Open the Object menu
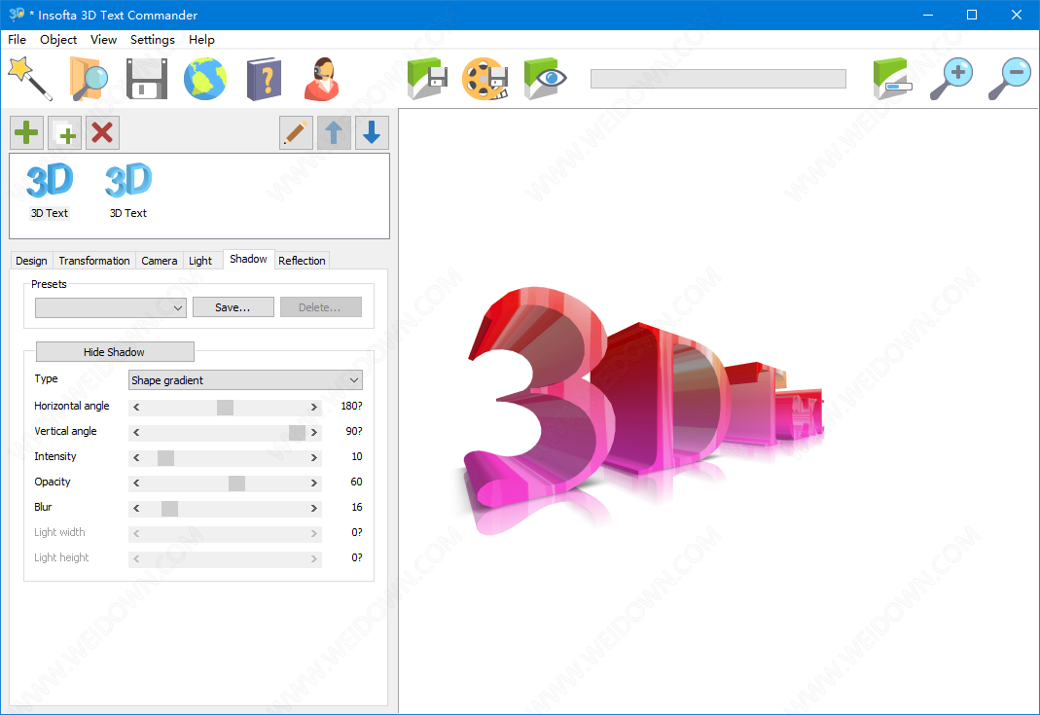Screen dimensions: 1040x715 click(58, 40)
